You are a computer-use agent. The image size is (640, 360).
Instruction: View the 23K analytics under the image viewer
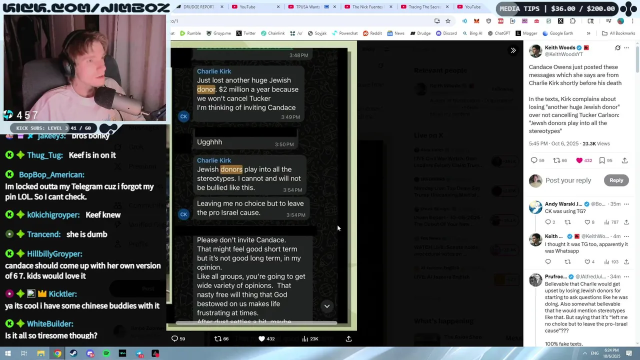(310, 338)
